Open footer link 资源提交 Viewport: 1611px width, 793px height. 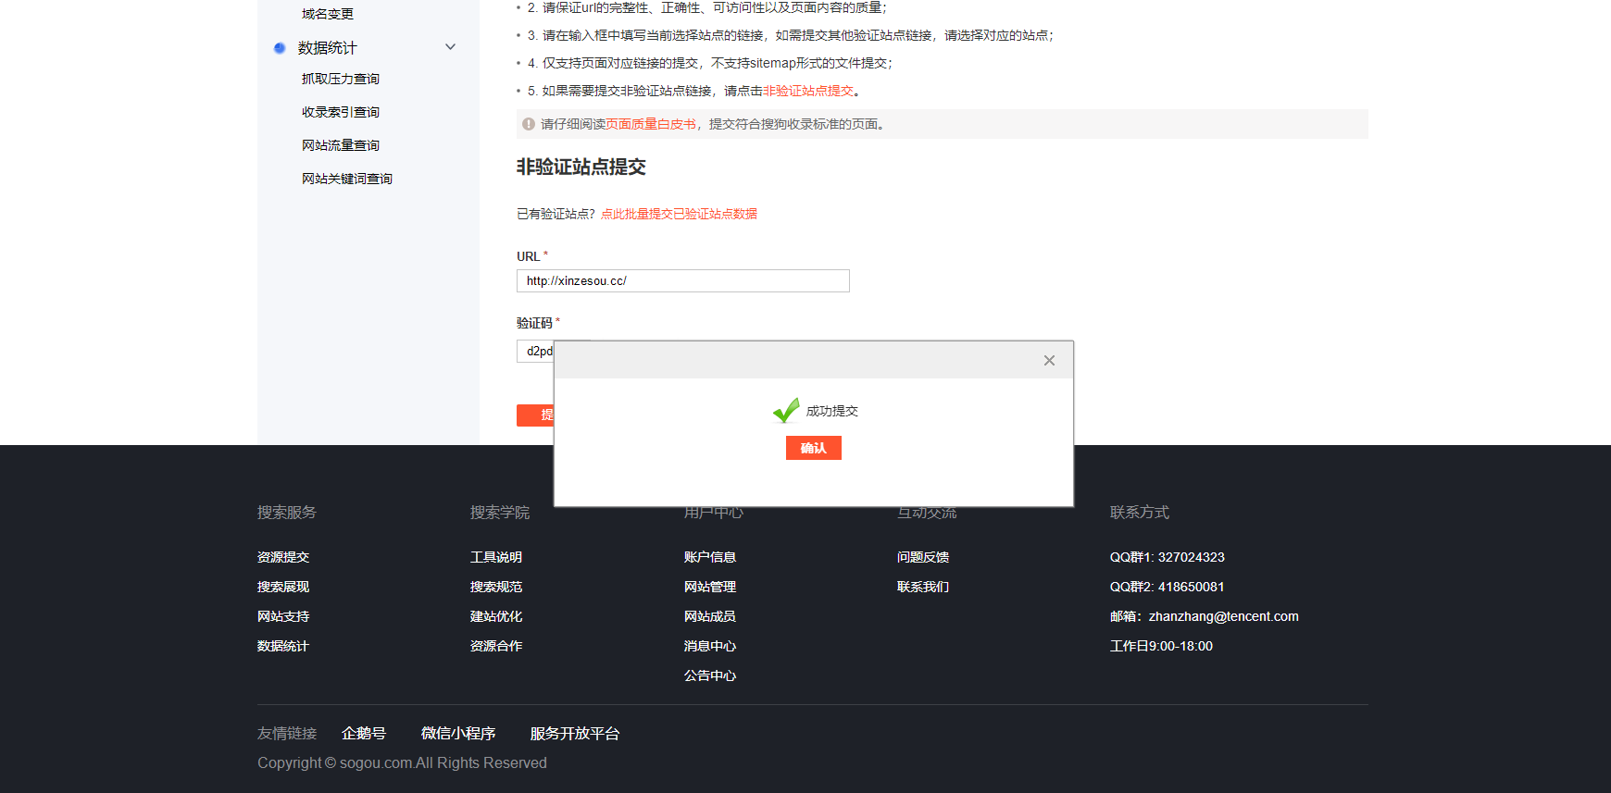283,557
